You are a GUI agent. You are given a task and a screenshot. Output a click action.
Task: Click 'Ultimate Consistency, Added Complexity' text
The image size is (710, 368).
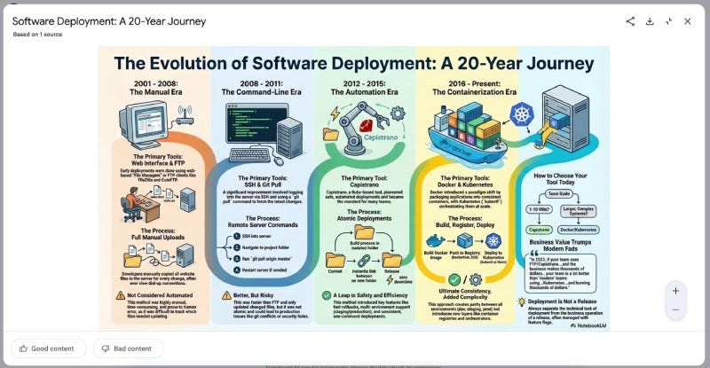pos(465,294)
